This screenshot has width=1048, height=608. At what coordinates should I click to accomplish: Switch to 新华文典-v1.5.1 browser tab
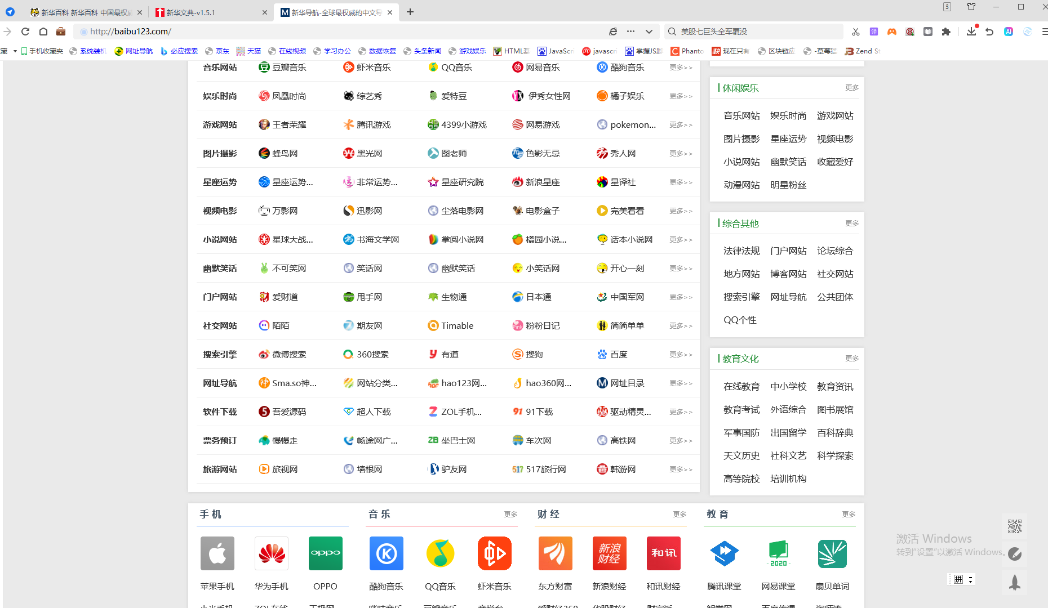coord(212,12)
